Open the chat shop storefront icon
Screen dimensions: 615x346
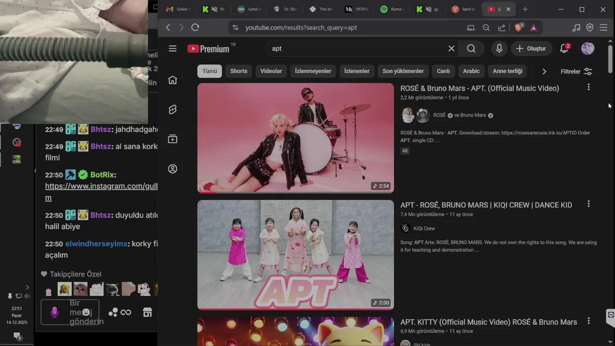[x=148, y=312]
